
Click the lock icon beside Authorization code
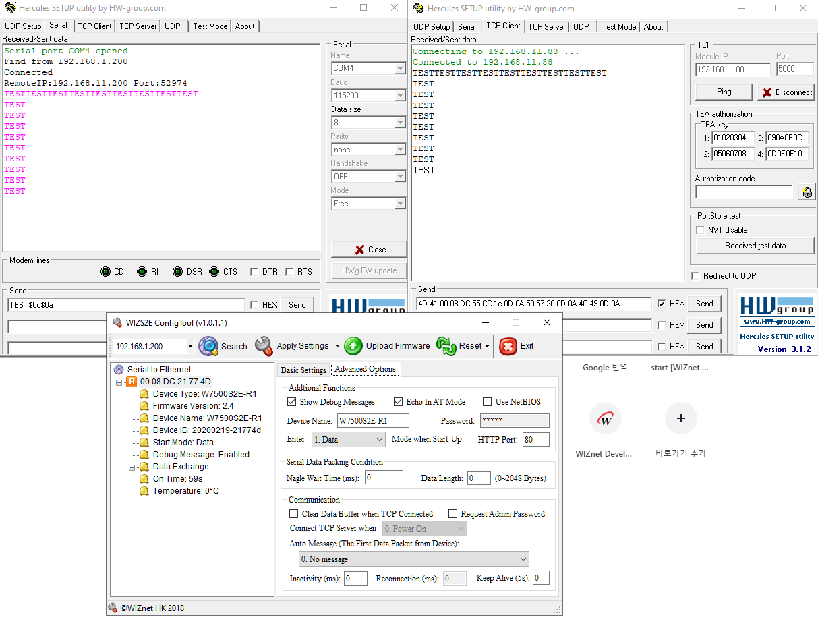tap(806, 192)
